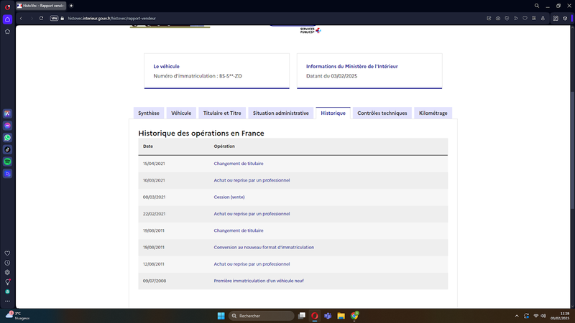Open the Windows Start menu

point(221,316)
